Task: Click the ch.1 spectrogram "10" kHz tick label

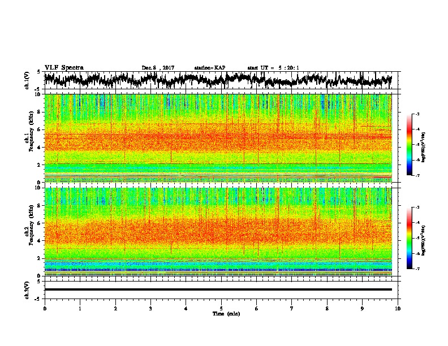Action: (x=38, y=94)
